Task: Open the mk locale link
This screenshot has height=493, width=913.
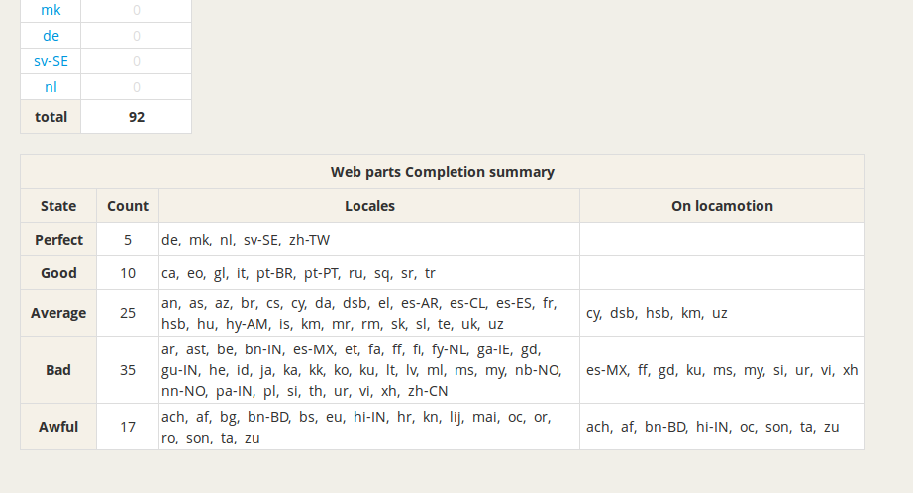Action: point(51,10)
